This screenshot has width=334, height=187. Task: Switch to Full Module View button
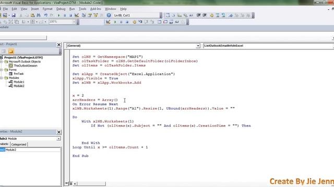[71, 183]
